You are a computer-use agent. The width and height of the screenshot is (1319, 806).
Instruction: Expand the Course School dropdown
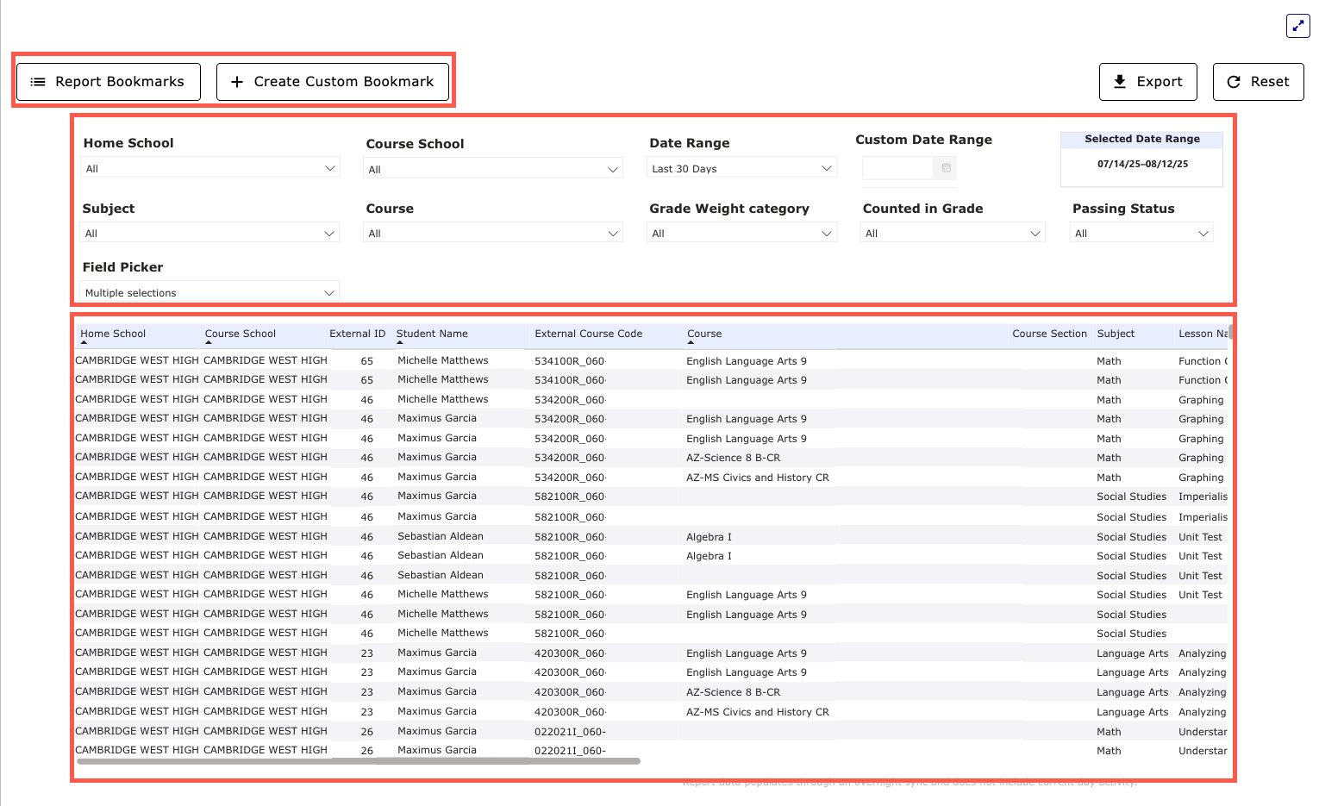[x=493, y=169]
